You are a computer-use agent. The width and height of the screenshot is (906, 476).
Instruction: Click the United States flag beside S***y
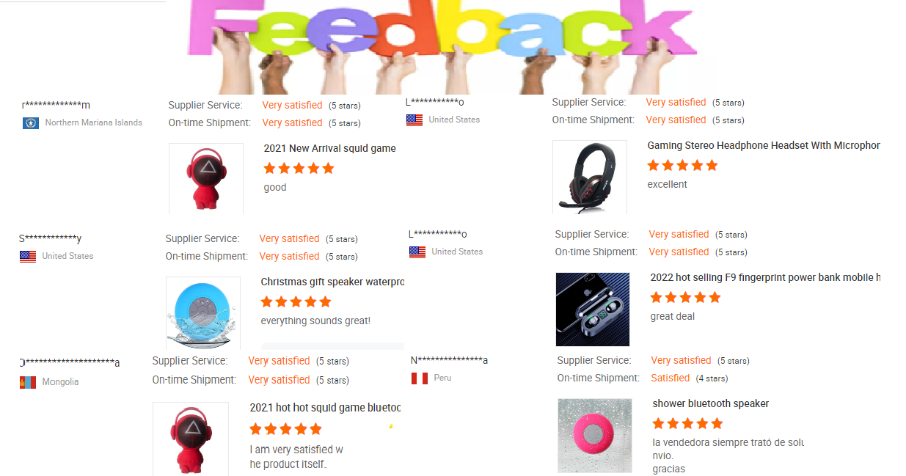click(x=28, y=257)
